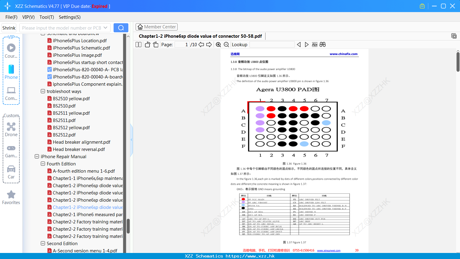Collapse the left tree panel handle
This screenshot has width=460, height=259.
[131, 140]
